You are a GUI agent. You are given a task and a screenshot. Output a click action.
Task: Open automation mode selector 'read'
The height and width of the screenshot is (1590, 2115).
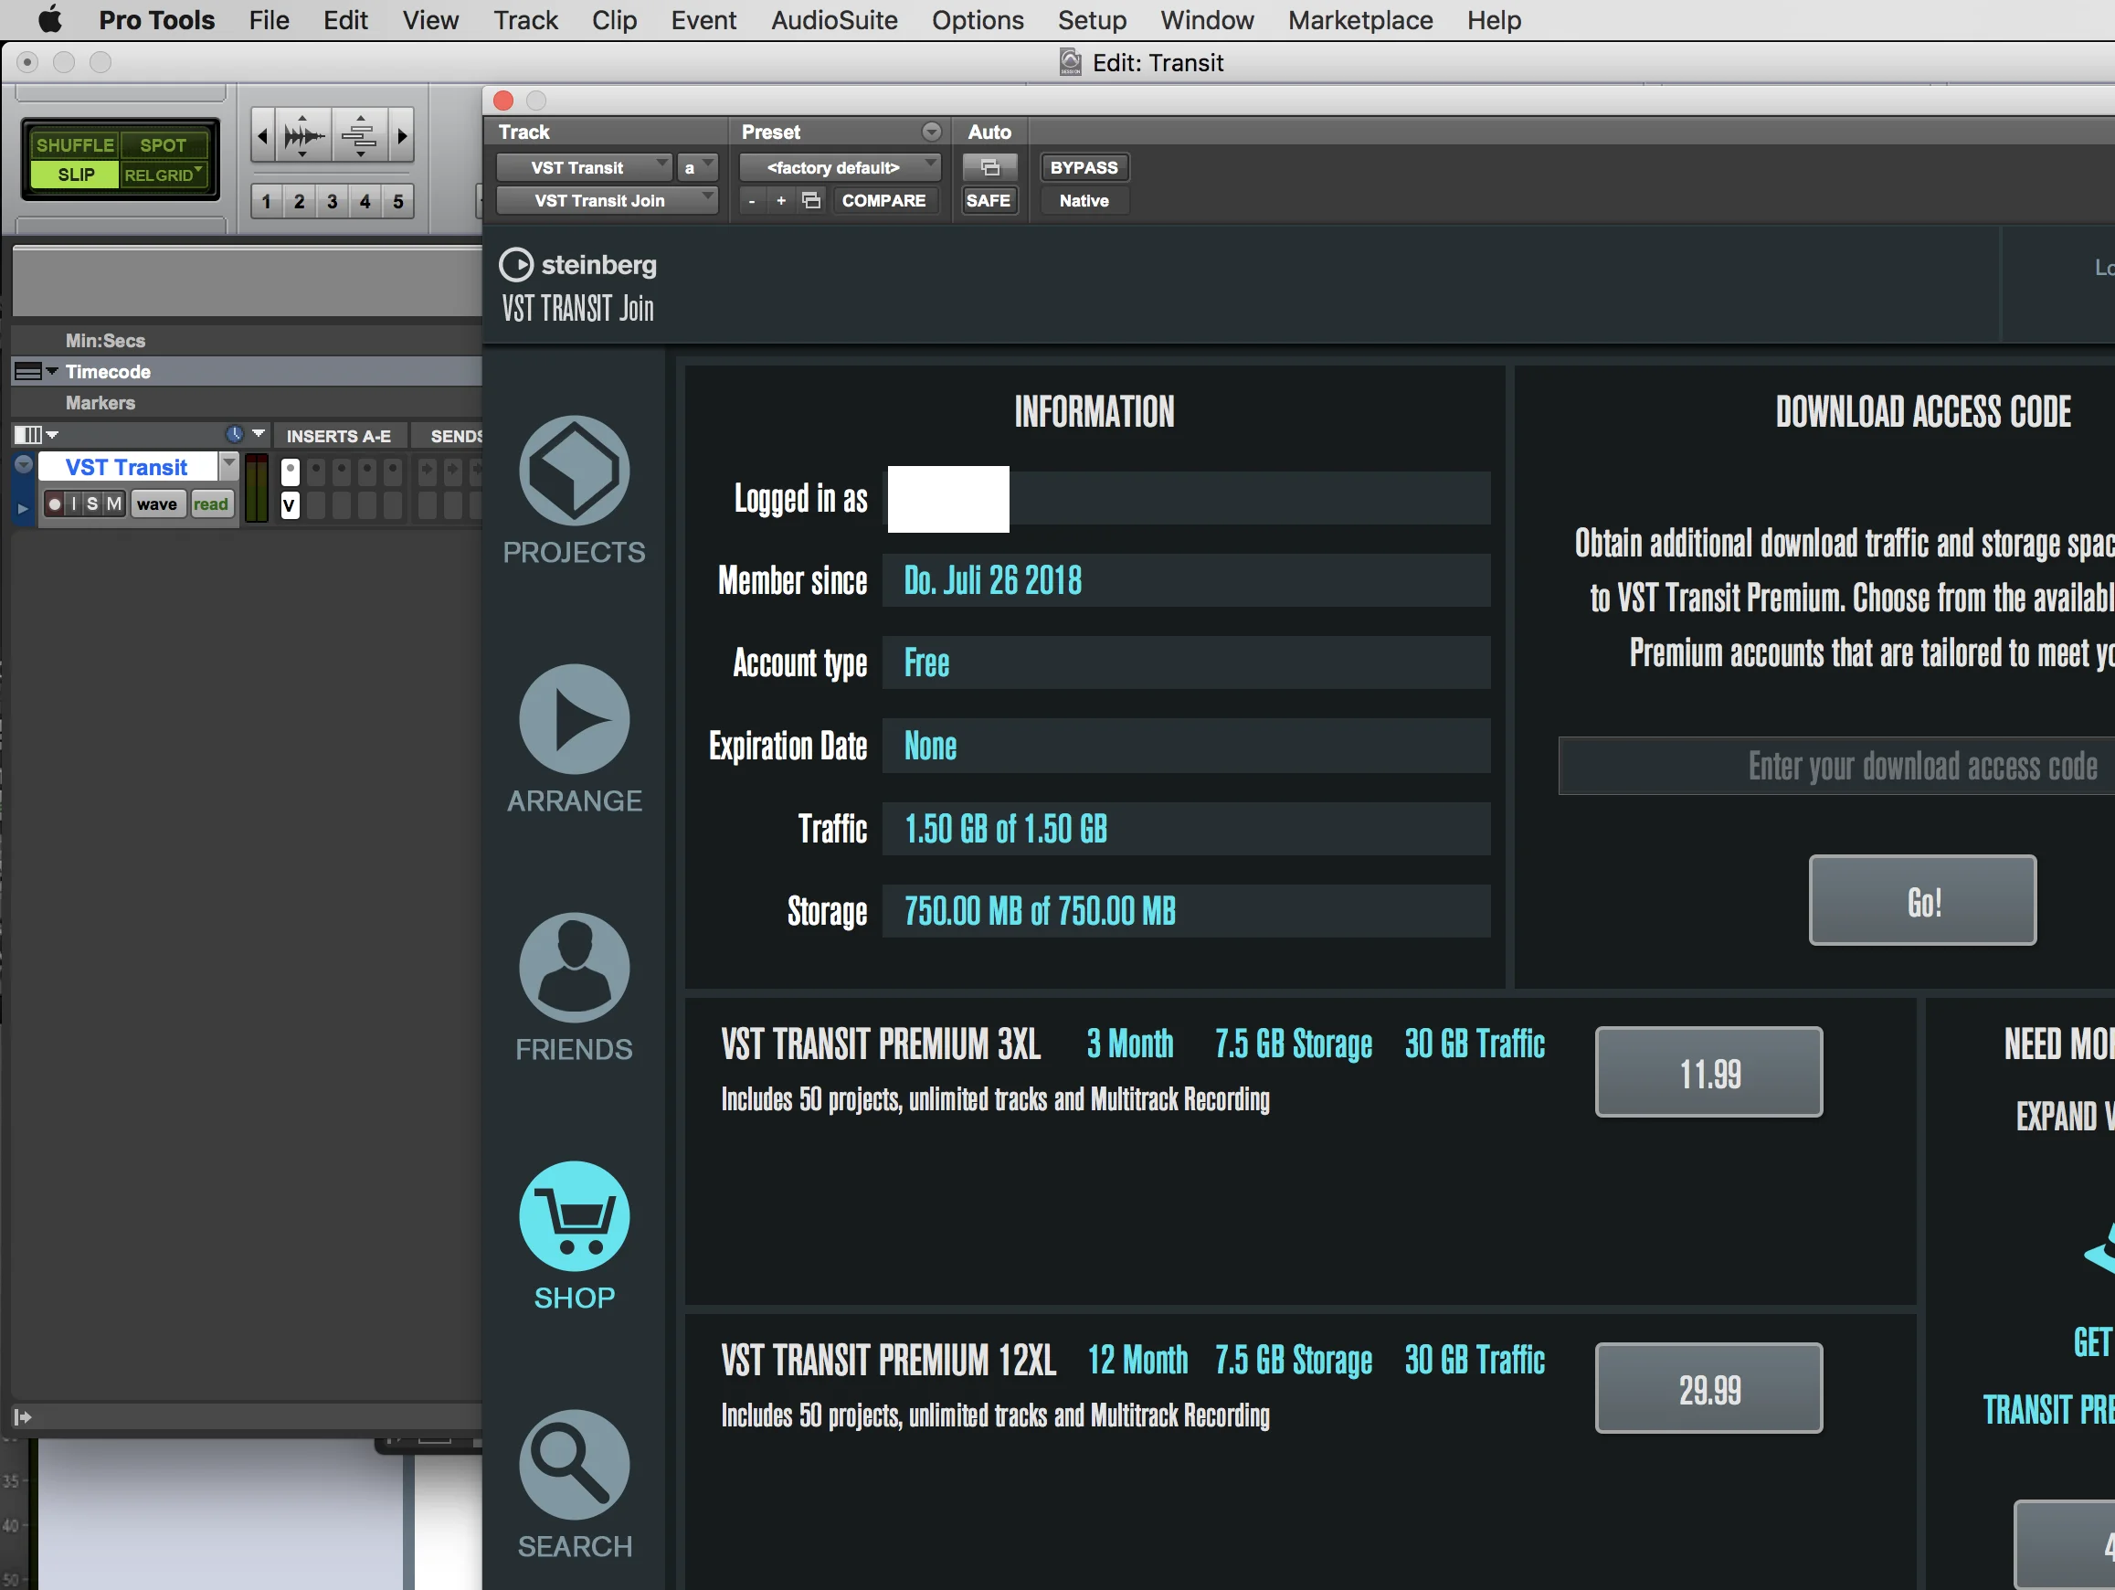pos(210,503)
